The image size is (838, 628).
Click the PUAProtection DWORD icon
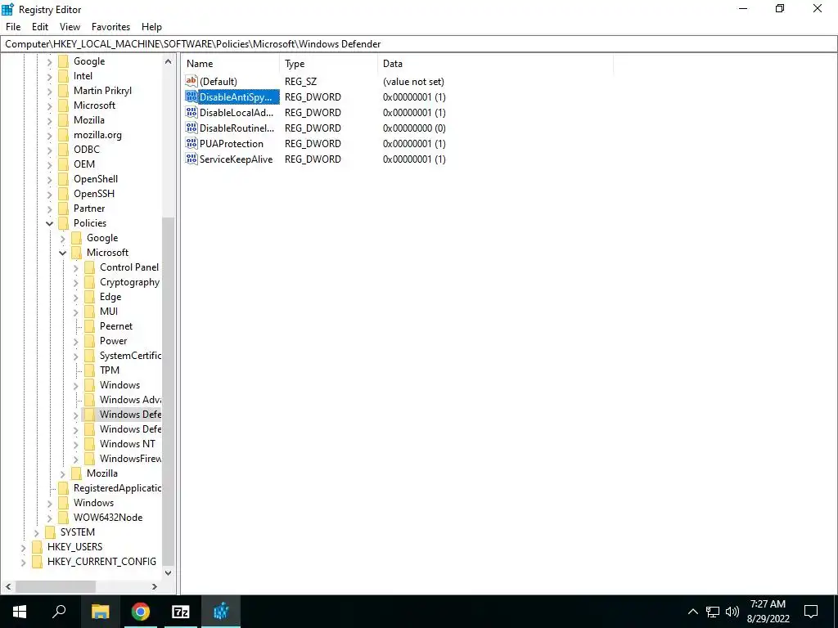(x=191, y=143)
